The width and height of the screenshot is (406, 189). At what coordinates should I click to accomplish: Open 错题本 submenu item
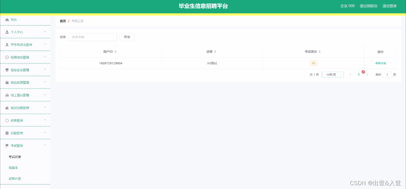point(13,168)
